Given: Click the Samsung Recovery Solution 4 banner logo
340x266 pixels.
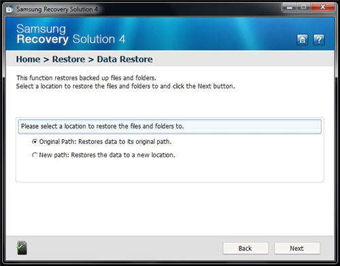Looking at the screenshot, I should pyautogui.click(x=71, y=34).
